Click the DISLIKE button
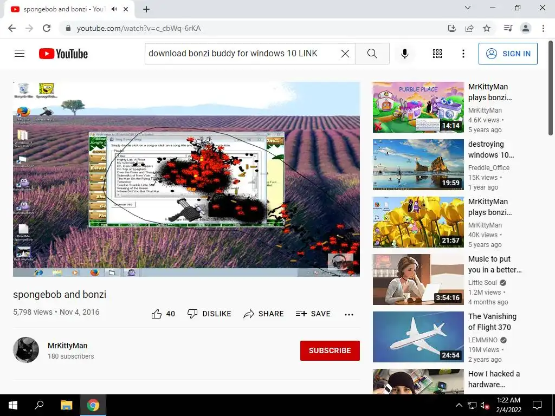 tap(209, 314)
